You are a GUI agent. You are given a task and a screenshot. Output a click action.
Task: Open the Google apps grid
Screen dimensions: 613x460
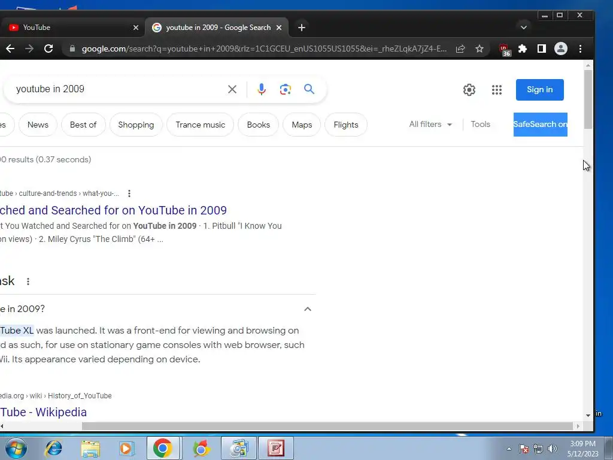[x=496, y=90]
